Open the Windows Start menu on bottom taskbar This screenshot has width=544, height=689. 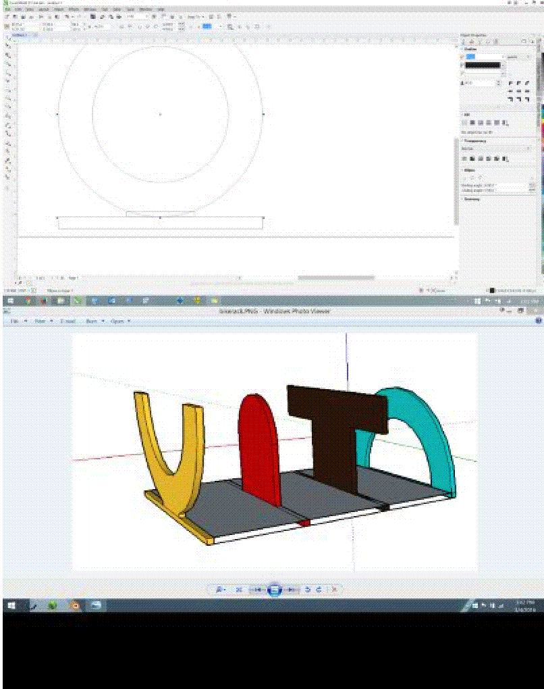(11, 605)
